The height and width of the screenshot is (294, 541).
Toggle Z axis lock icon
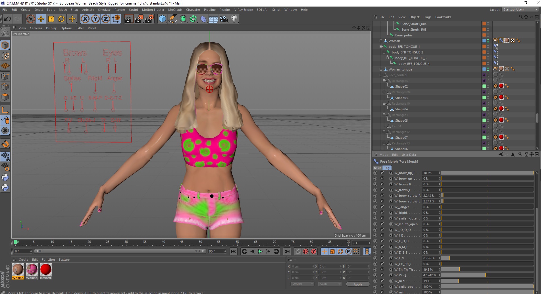point(106,19)
